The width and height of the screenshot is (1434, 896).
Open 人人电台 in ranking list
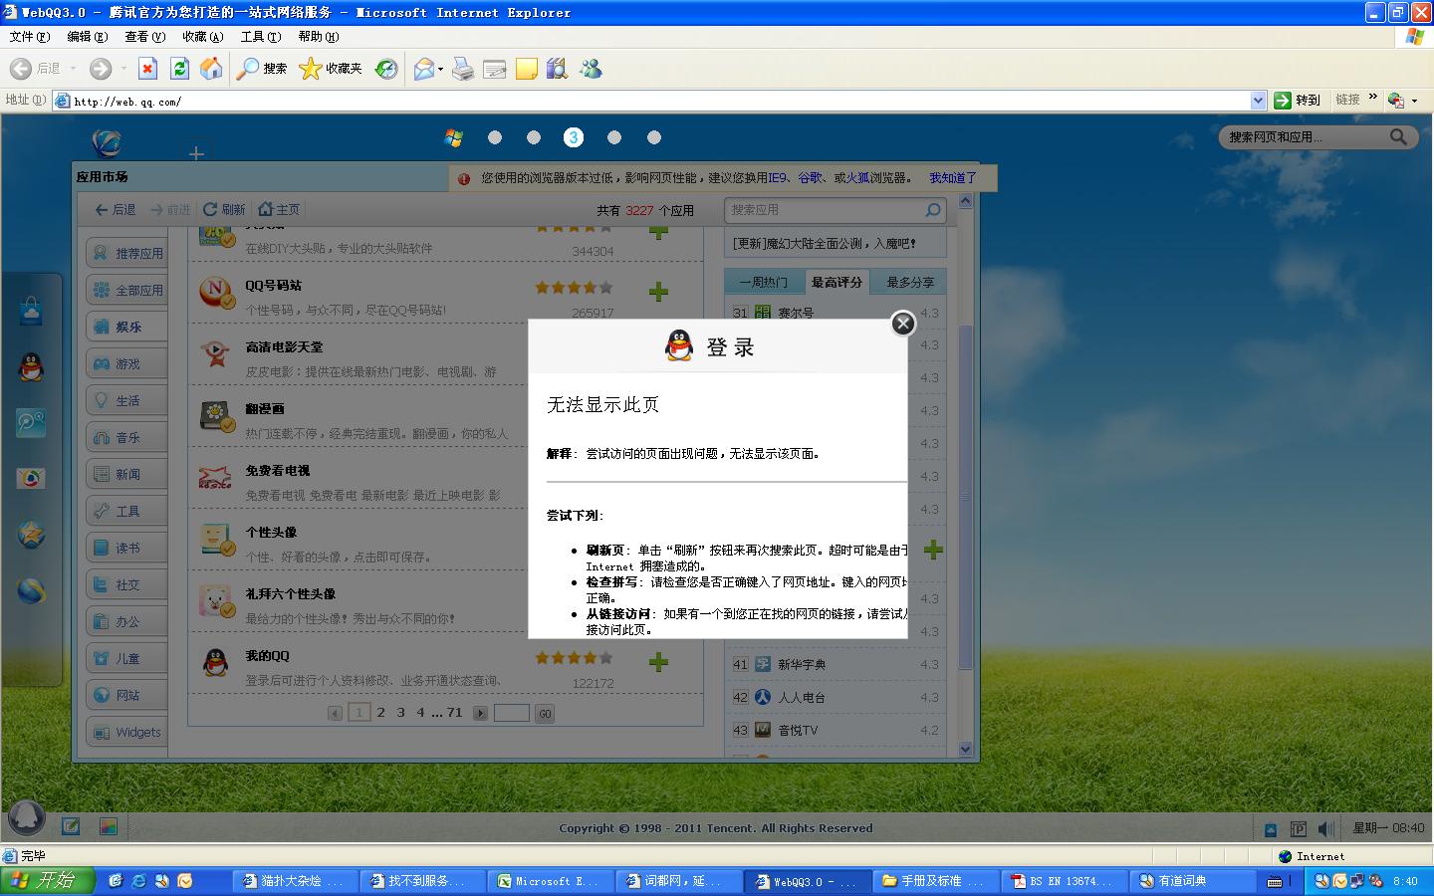coord(802,697)
